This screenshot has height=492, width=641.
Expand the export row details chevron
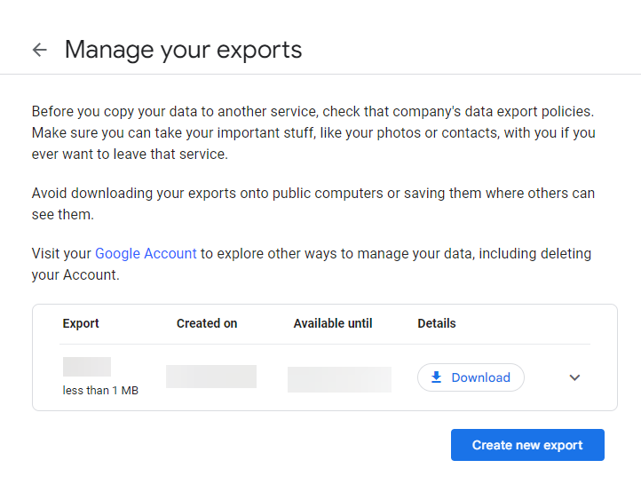click(x=574, y=377)
